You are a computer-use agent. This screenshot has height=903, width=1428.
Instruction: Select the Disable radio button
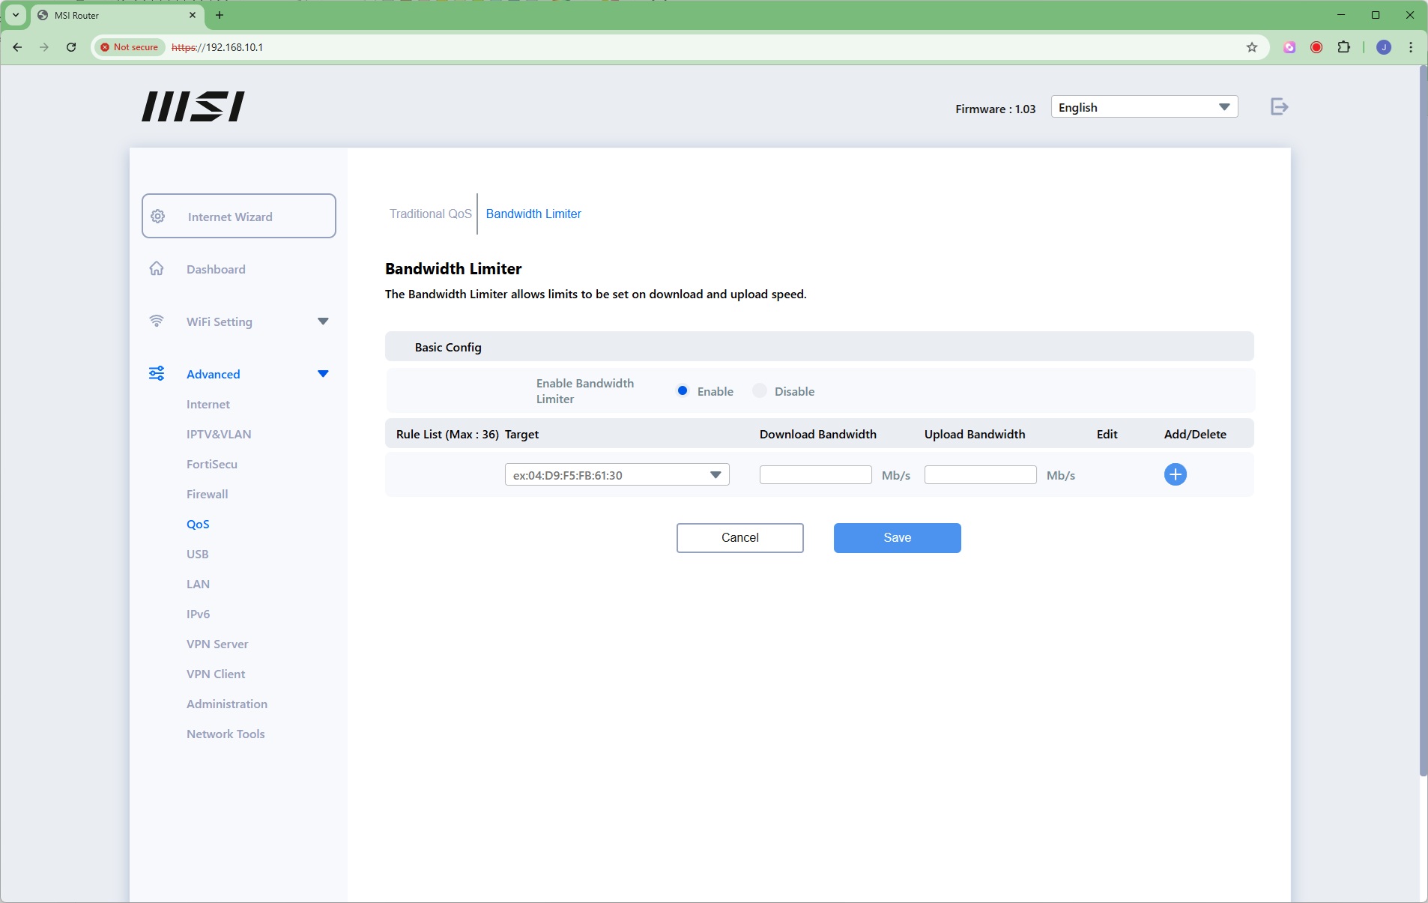760,391
